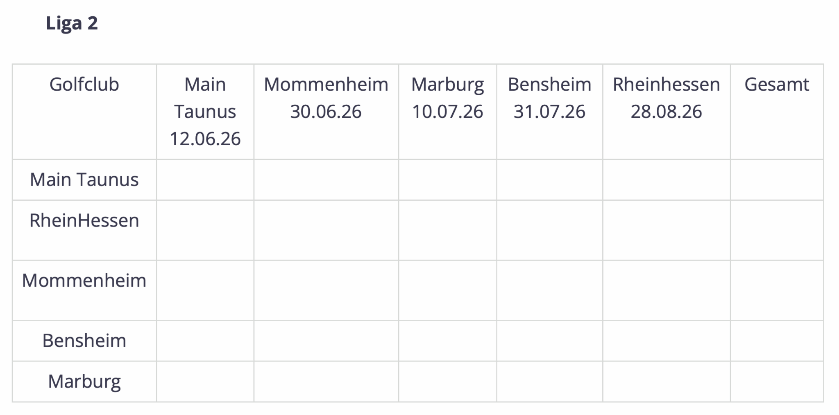This screenshot has width=839, height=415.
Task: Click the Liga 2 heading
Action: pos(72,23)
